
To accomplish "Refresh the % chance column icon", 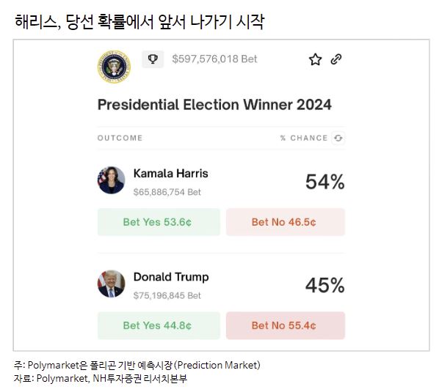I will pos(338,138).
